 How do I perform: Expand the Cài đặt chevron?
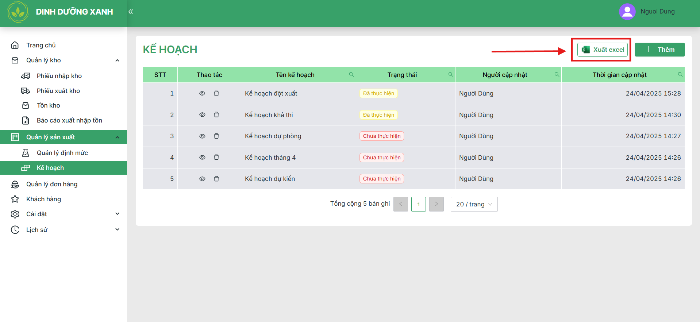point(117,214)
